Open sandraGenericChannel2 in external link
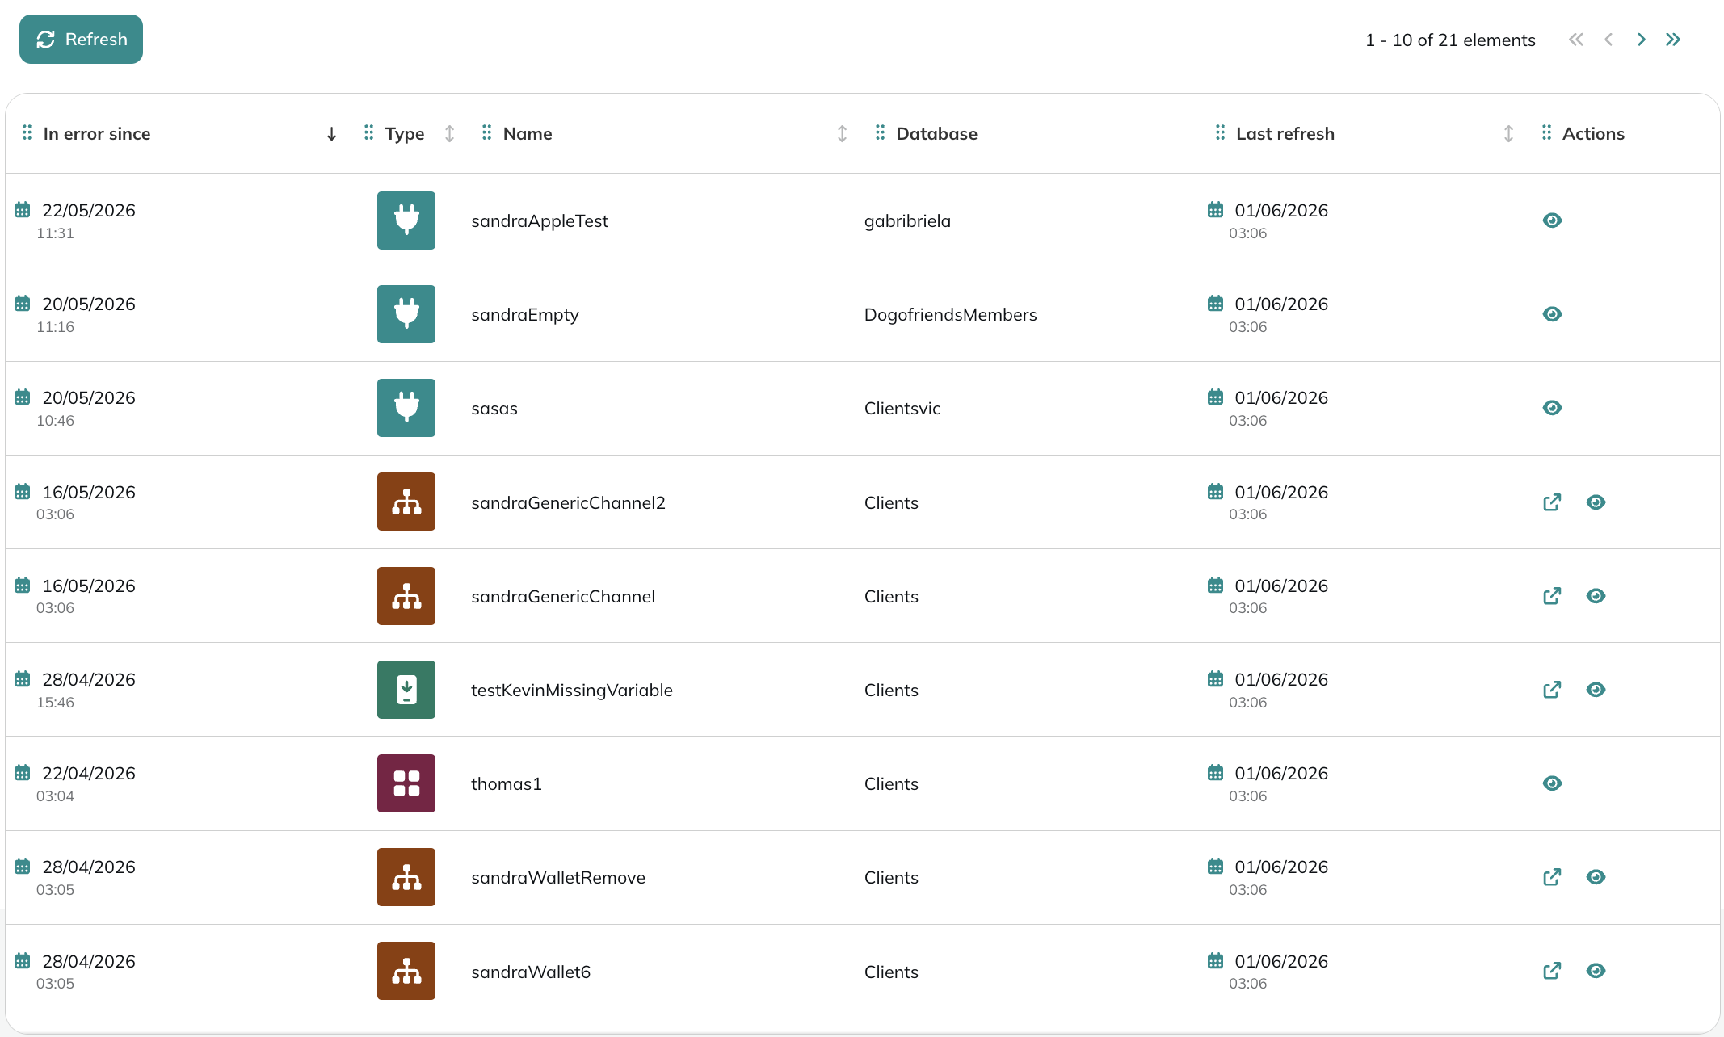Viewport: 1724px width, 1037px height. point(1552,502)
